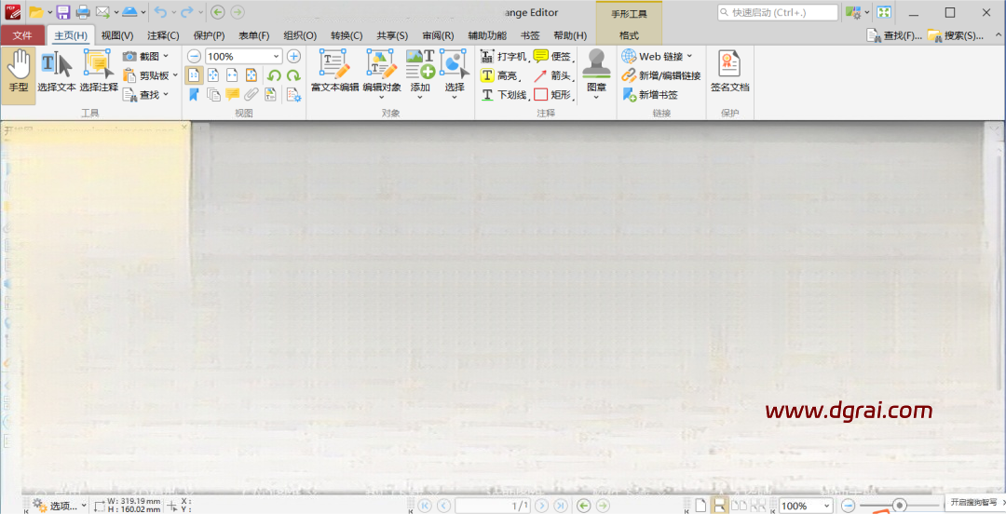Open the Edit Rich Text (富文本编辑) tool
Screen dimensions: 1006x514
334,73
